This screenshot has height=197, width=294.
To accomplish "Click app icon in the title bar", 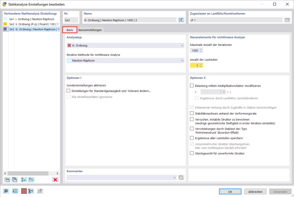I will click(x=4, y=4).
